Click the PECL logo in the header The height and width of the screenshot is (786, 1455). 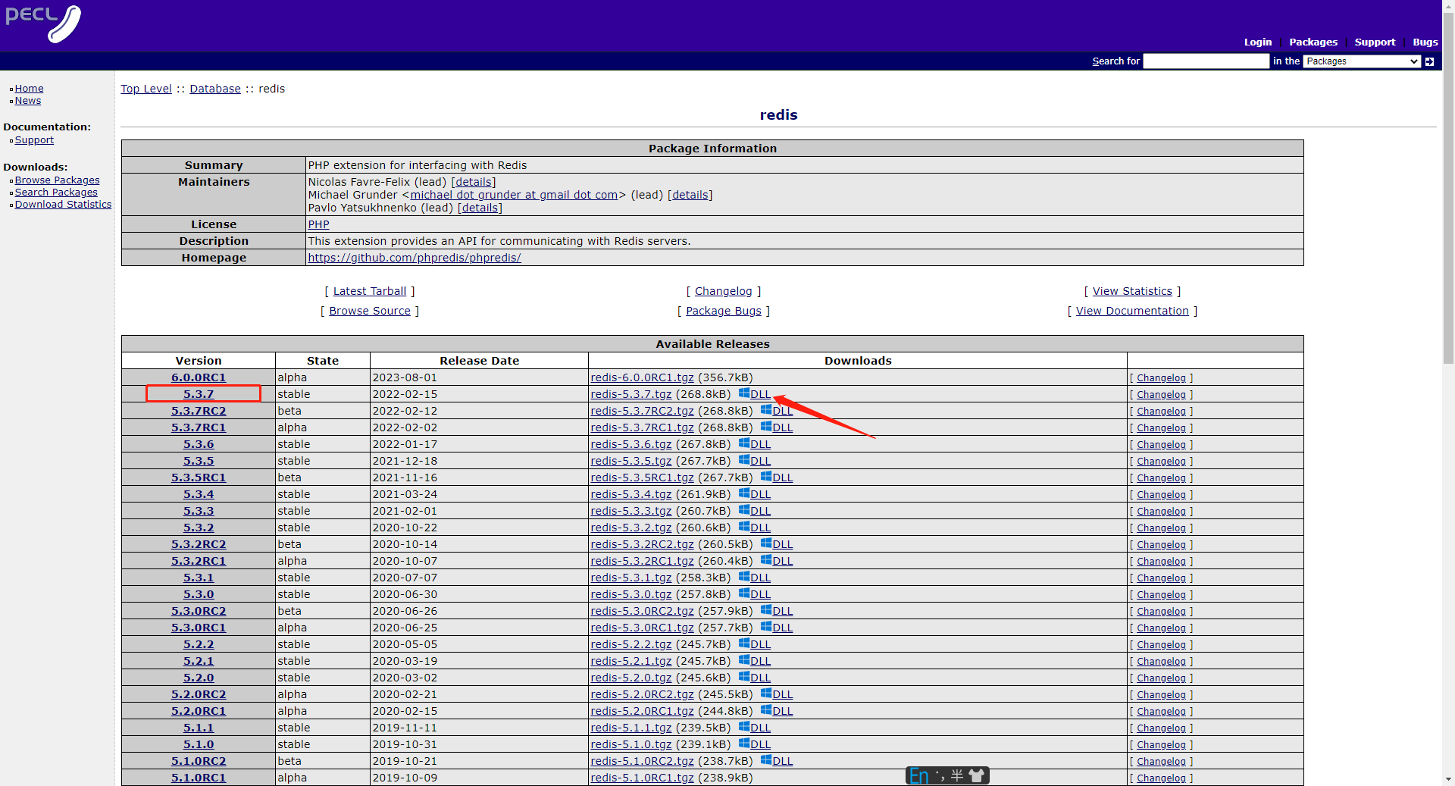(43, 23)
